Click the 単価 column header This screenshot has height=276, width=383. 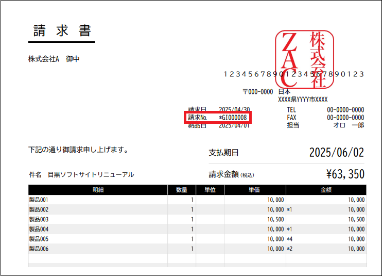(254, 190)
